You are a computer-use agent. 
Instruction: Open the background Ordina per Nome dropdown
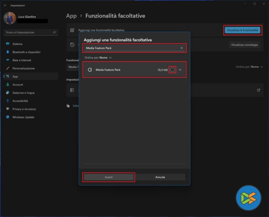(x=257, y=66)
